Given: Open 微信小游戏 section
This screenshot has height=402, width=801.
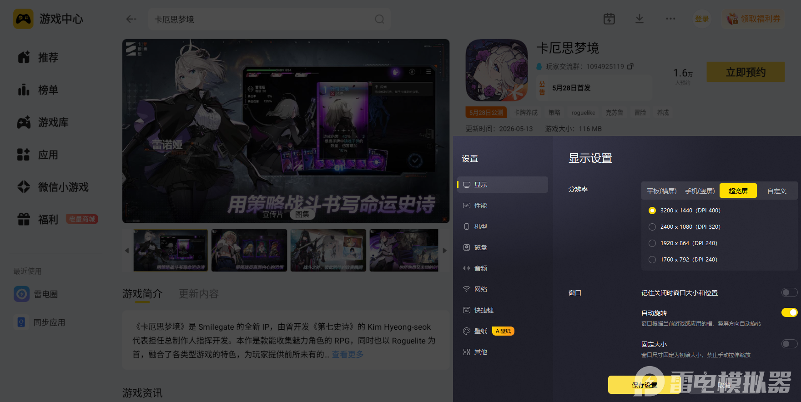Looking at the screenshot, I should 53,187.
